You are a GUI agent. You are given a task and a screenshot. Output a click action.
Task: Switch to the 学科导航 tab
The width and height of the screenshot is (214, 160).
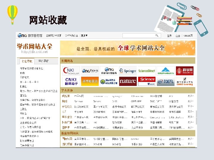pyautogui.click(x=43, y=61)
